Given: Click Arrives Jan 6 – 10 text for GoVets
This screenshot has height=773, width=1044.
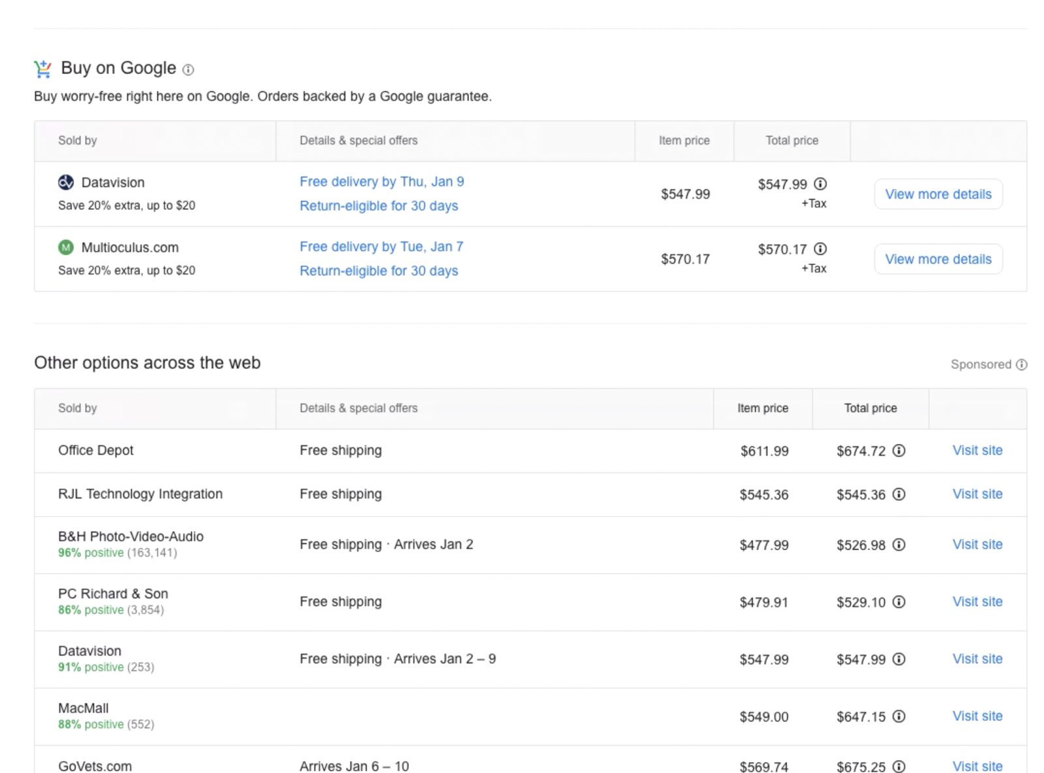Looking at the screenshot, I should coord(354,766).
